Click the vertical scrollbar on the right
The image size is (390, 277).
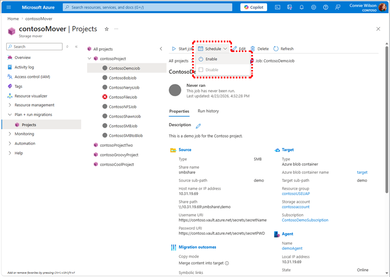pyautogui.click(x=387, y=119)
